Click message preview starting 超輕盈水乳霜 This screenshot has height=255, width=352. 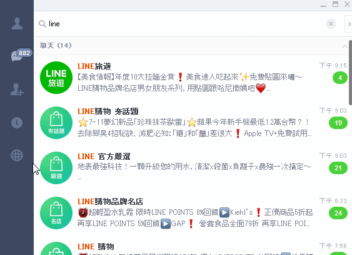pyautogui.click(x=195, y=218)
